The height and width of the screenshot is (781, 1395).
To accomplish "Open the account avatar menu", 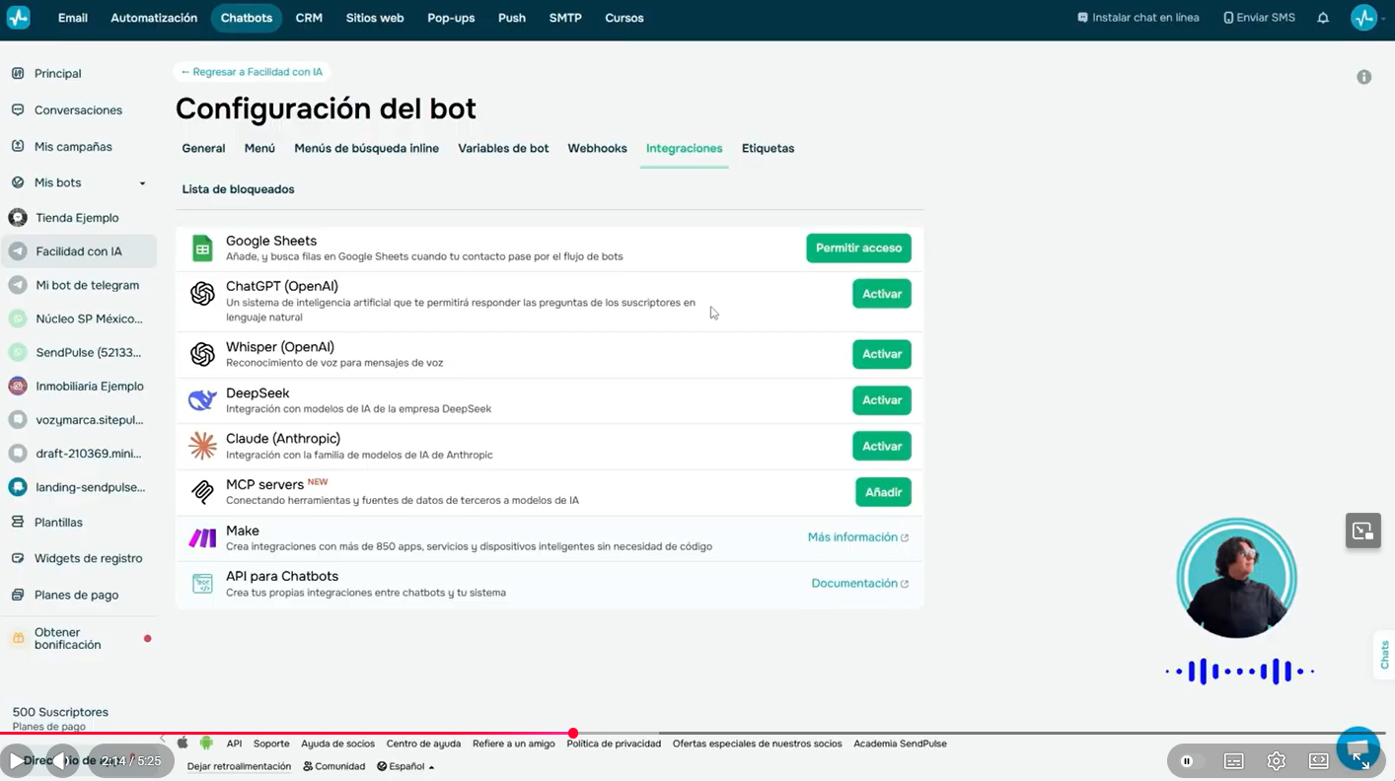I will [x=1363, y=18].
